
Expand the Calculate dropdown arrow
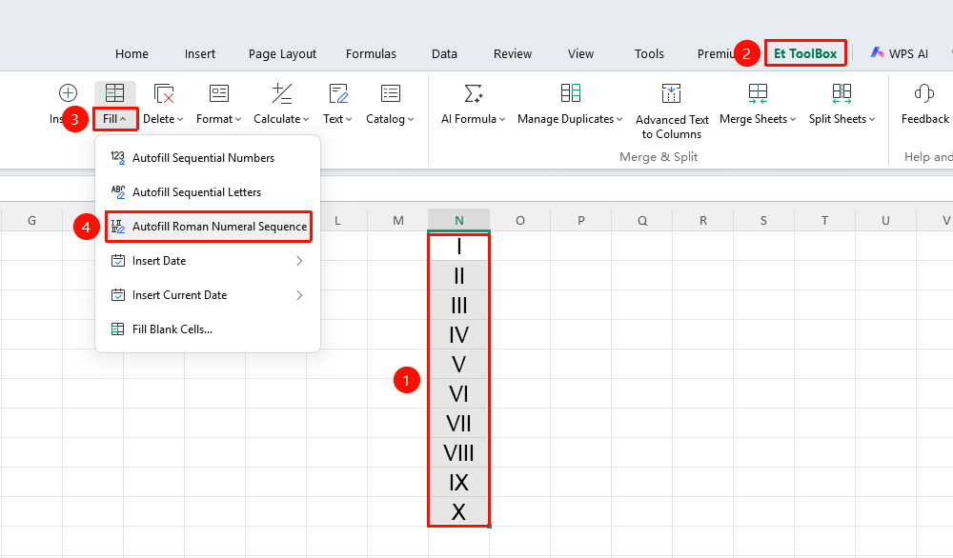point(306,120)
